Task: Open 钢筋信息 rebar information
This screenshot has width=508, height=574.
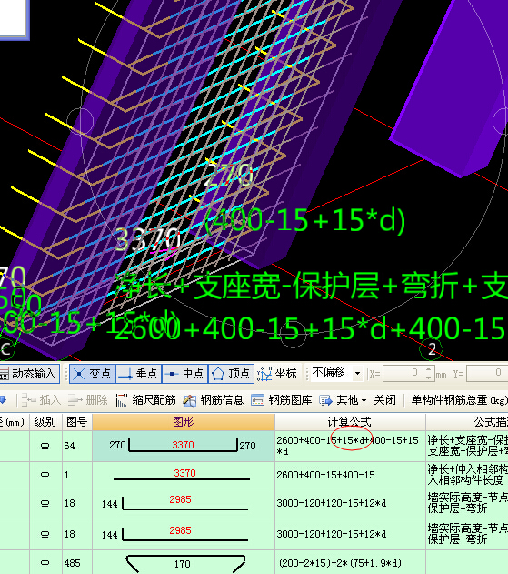Action: (214, 400)
